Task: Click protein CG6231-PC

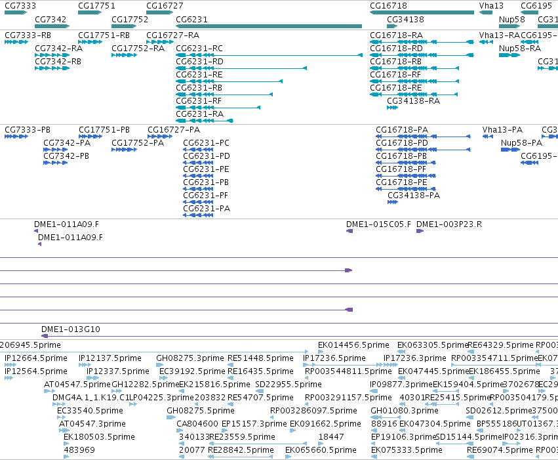Action: coord(206,143)
